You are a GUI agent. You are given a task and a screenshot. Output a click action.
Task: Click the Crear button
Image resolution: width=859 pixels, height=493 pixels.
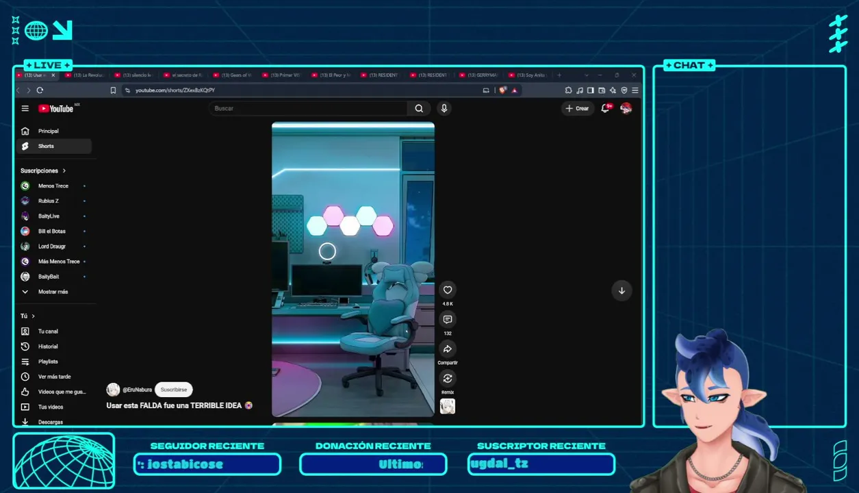[578, 108]
